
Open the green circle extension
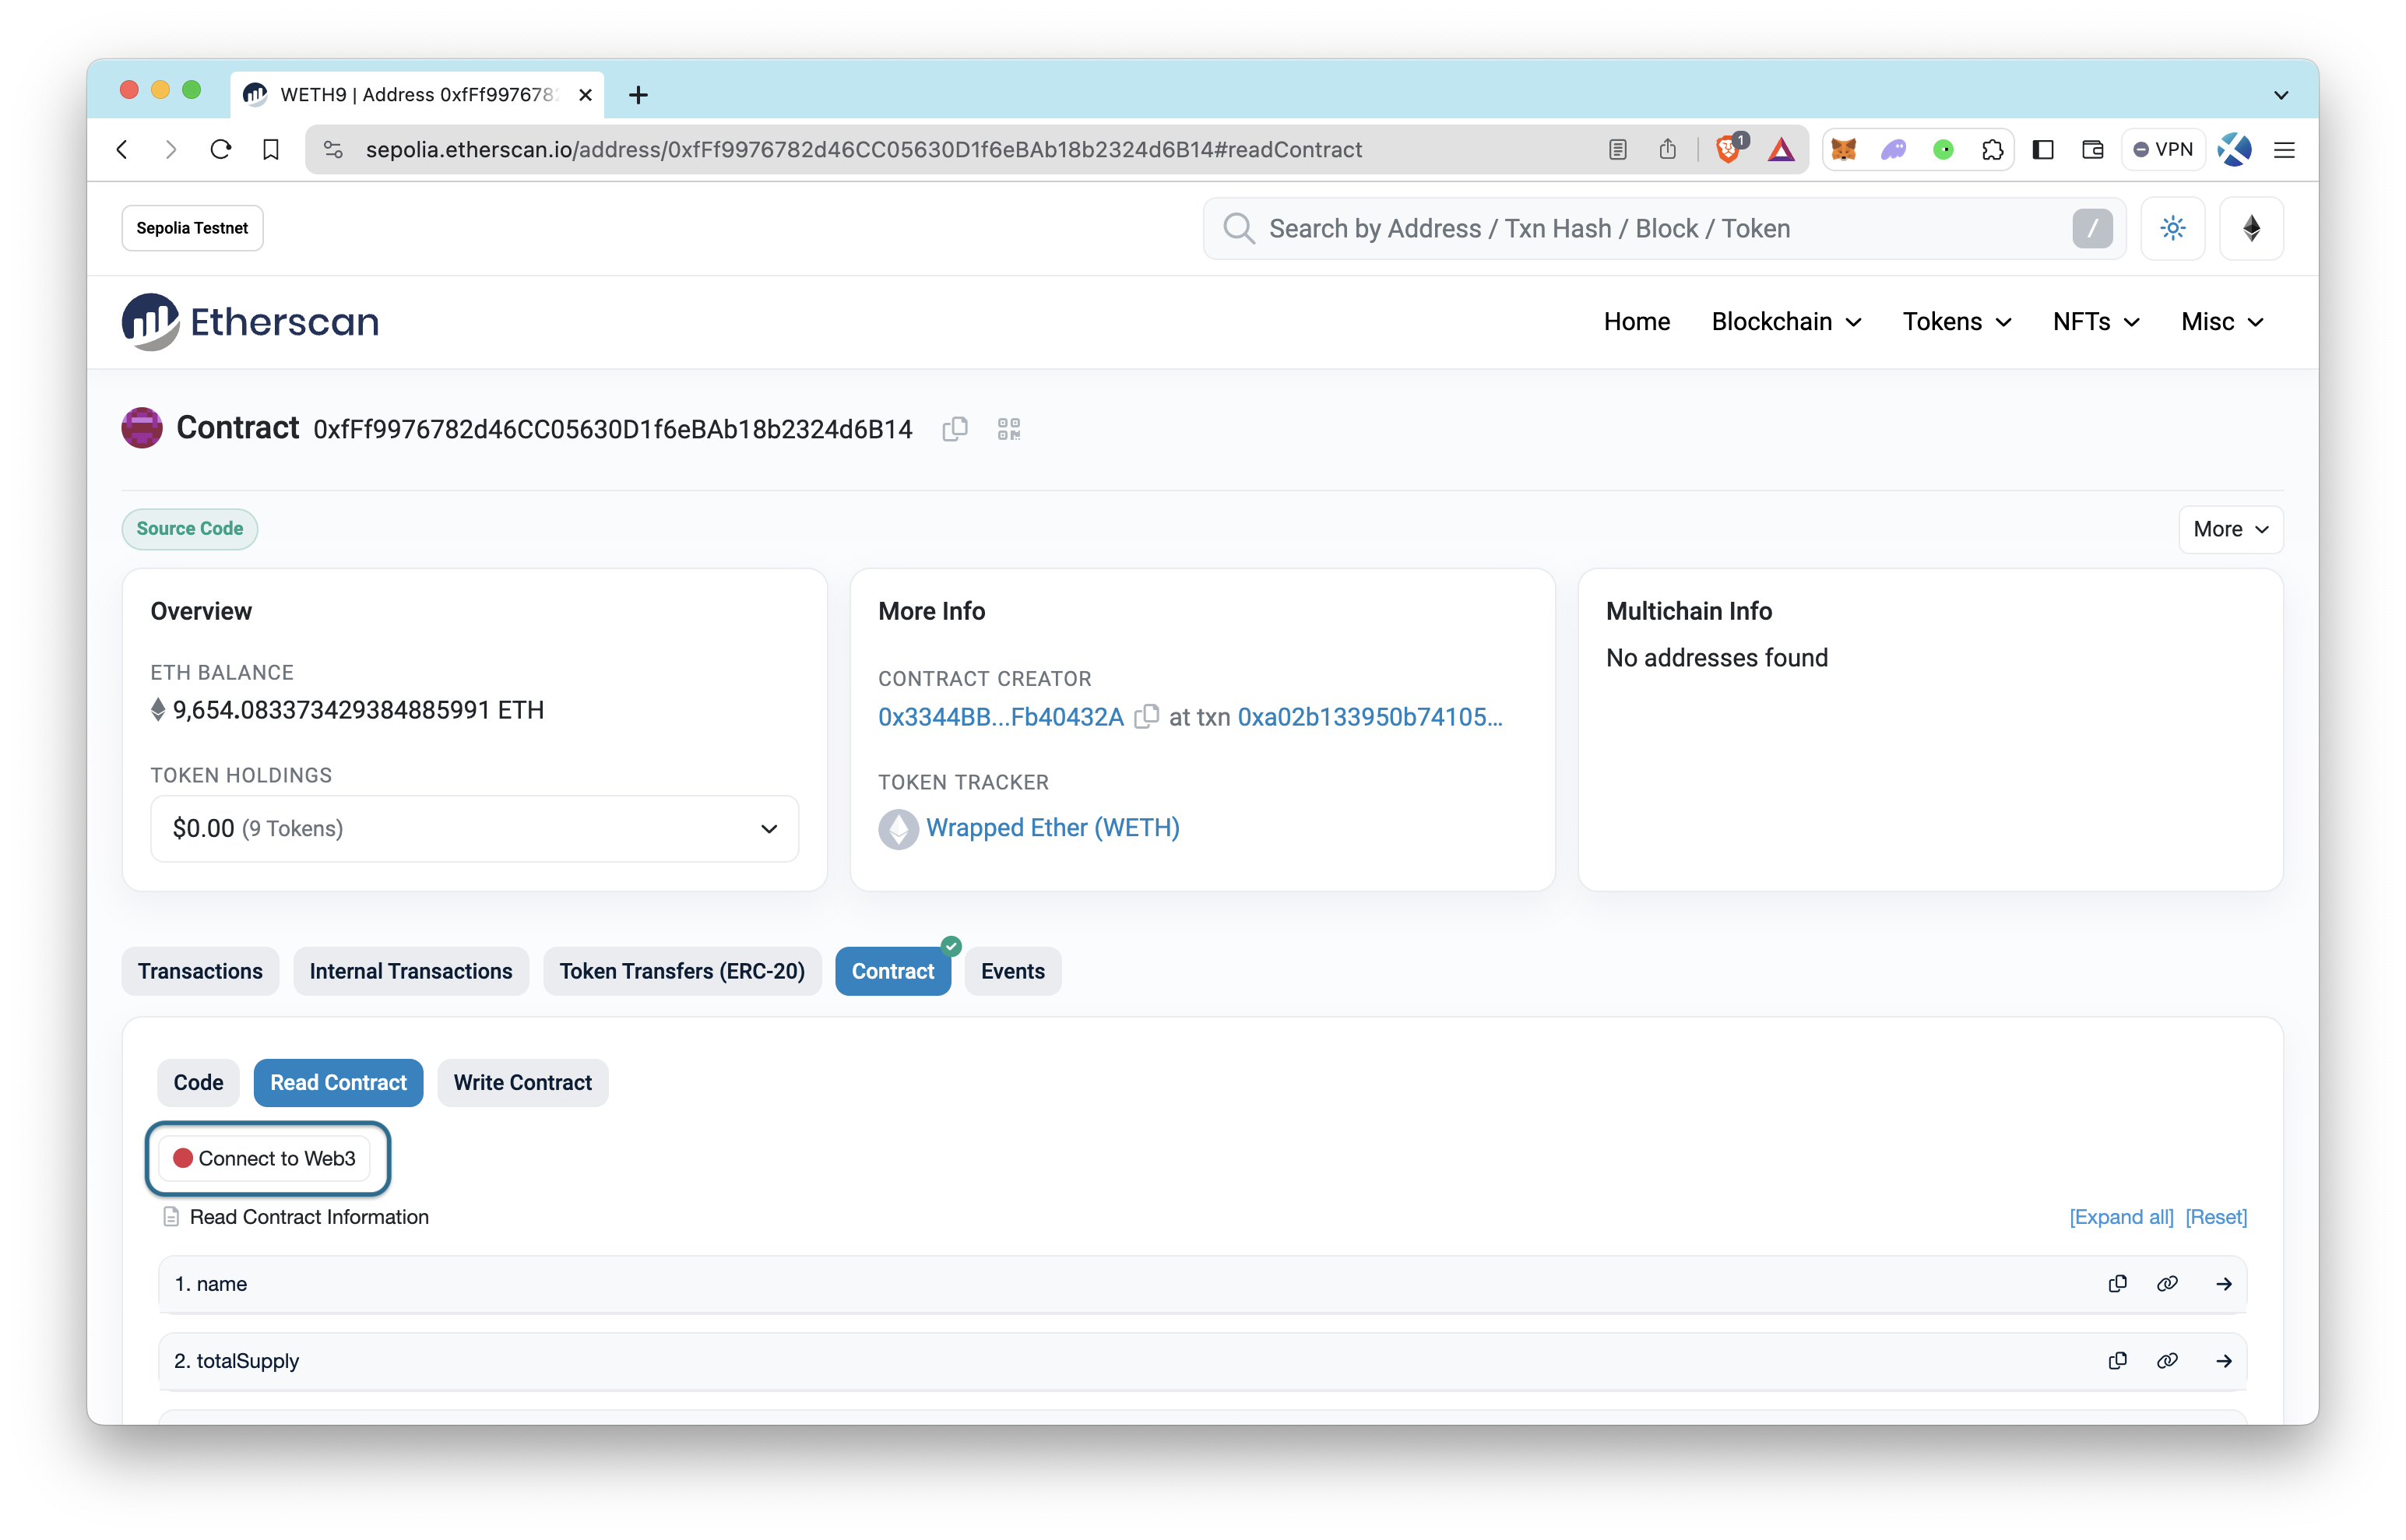pos(1943,149)
